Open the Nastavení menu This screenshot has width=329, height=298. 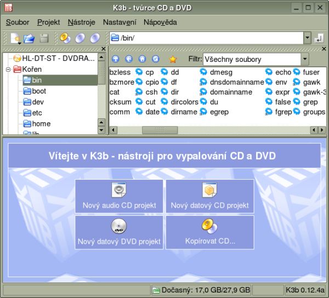(120, 22)
